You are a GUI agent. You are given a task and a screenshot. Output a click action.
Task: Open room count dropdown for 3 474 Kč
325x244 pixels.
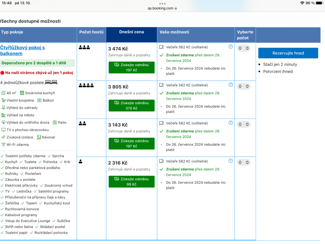(x=243, y=48)
